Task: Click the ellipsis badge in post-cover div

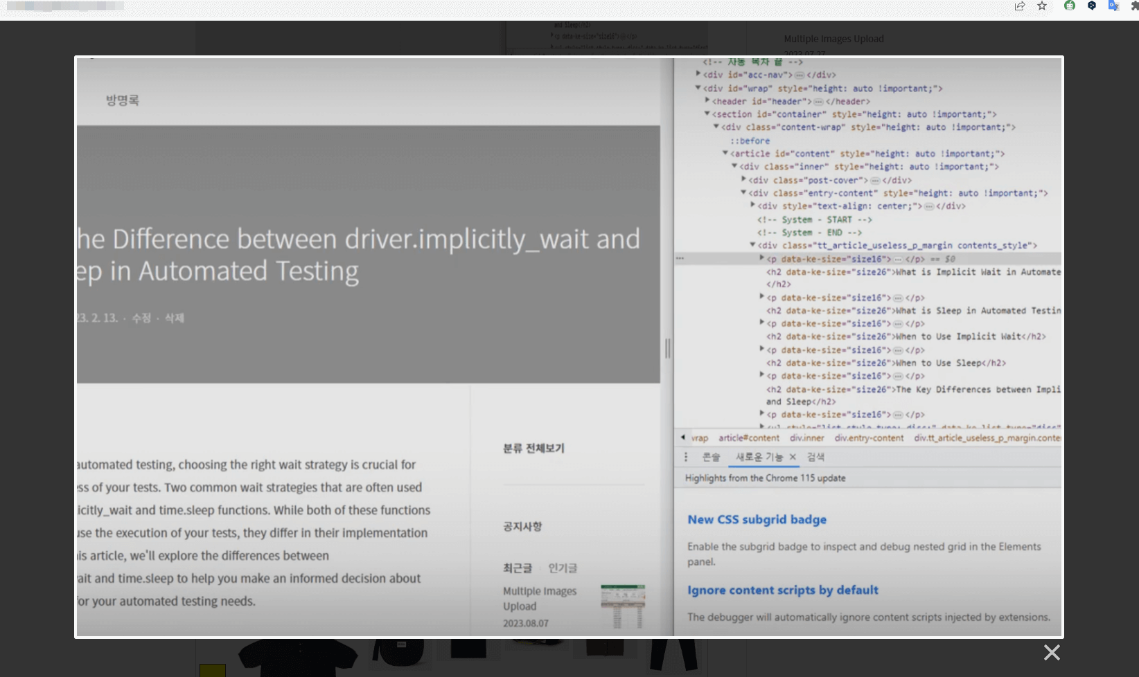Action: pos(875,181)
